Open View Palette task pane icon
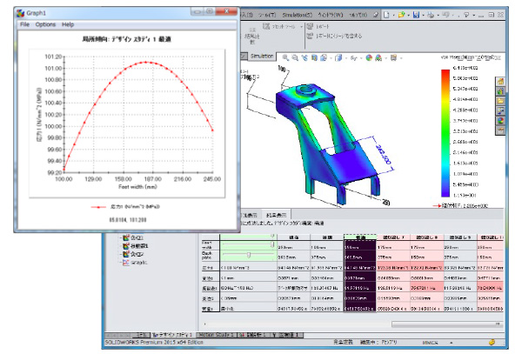This screenshot has width=522, height=354. tap(500, 110)
